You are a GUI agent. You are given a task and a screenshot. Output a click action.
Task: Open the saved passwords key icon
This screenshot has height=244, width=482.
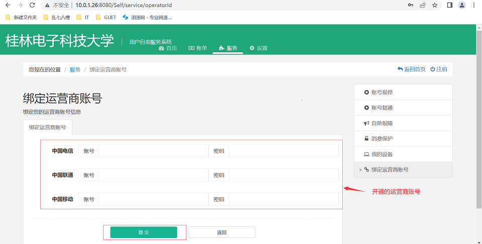(411, 5)
